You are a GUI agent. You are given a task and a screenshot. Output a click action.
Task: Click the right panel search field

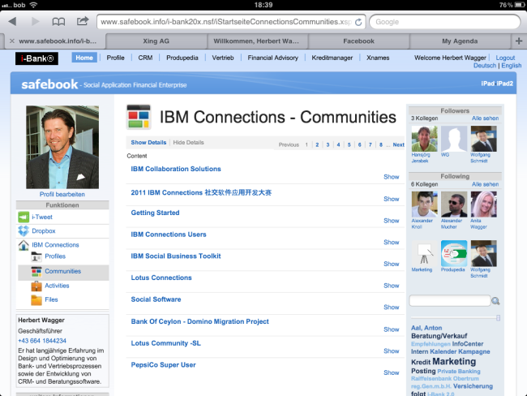click(450, 300)
